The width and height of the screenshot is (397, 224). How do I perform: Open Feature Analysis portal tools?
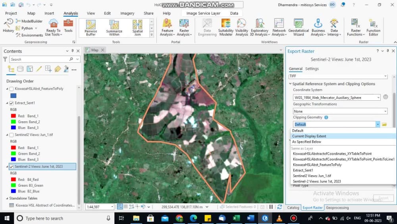(167, 27)
